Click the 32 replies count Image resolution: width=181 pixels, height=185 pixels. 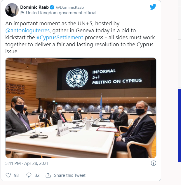[x=37, y=175]
